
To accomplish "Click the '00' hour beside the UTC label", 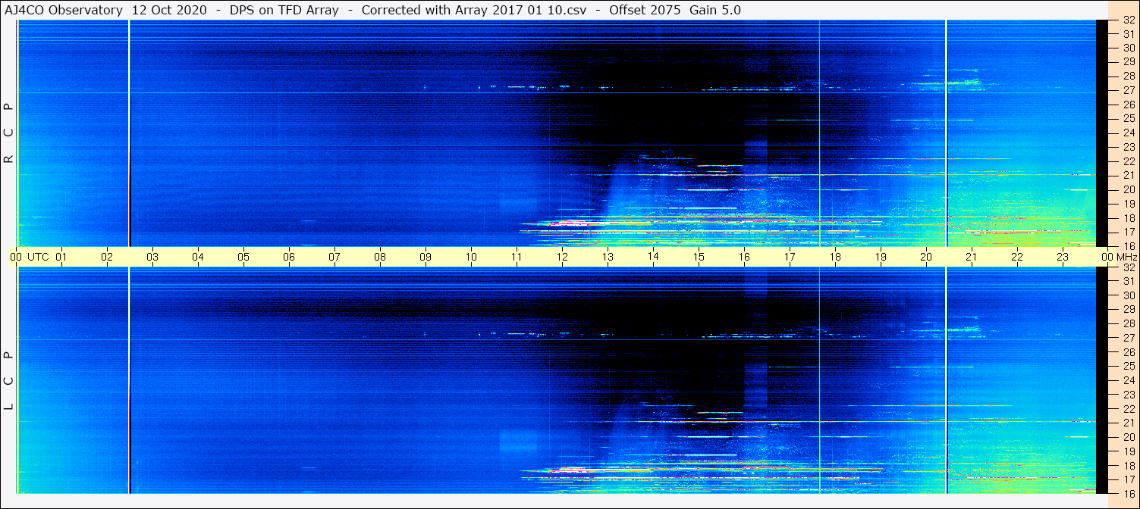I will pos(16,257).
